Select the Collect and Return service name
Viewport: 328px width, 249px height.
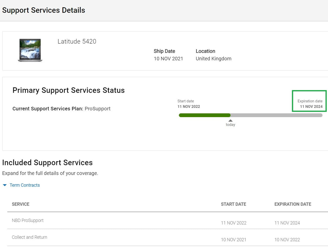[29, 237]
